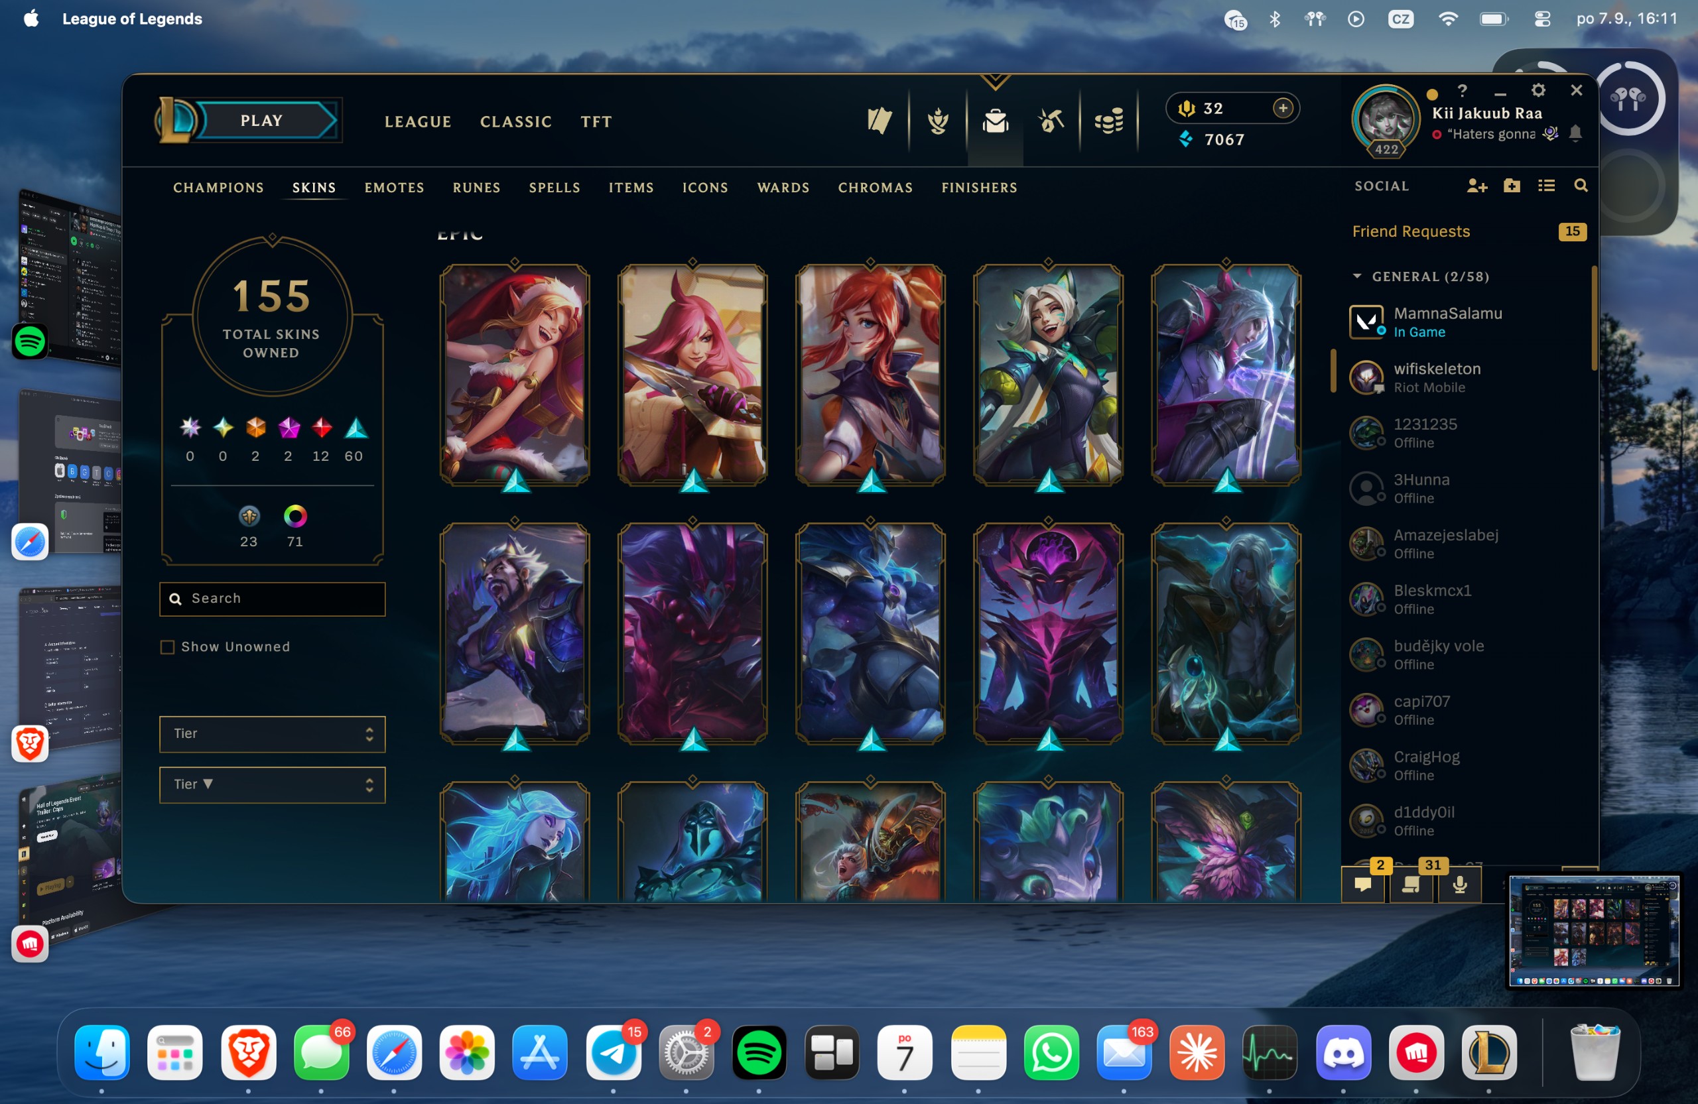Click the PLAY button

click(261, 121)
